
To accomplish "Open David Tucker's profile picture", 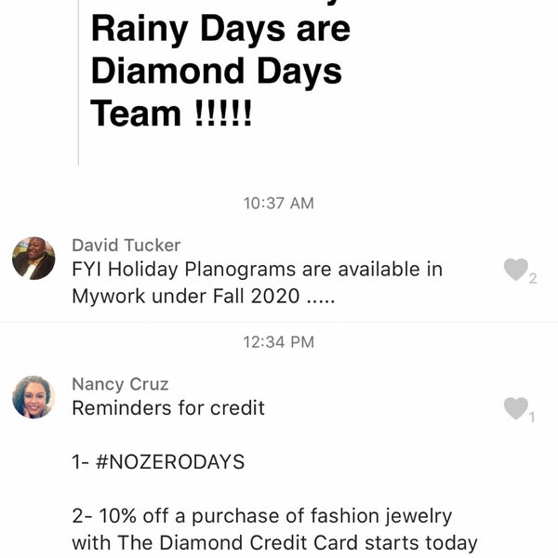I will [33, 258].
